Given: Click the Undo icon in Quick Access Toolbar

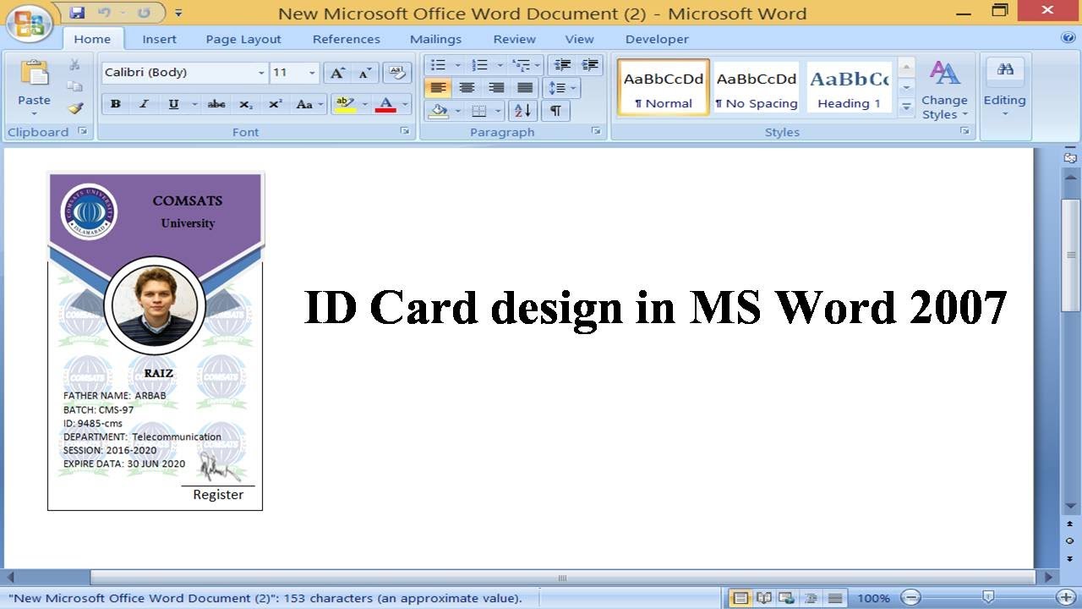Looking at the screenshot, I should (104, 13).
